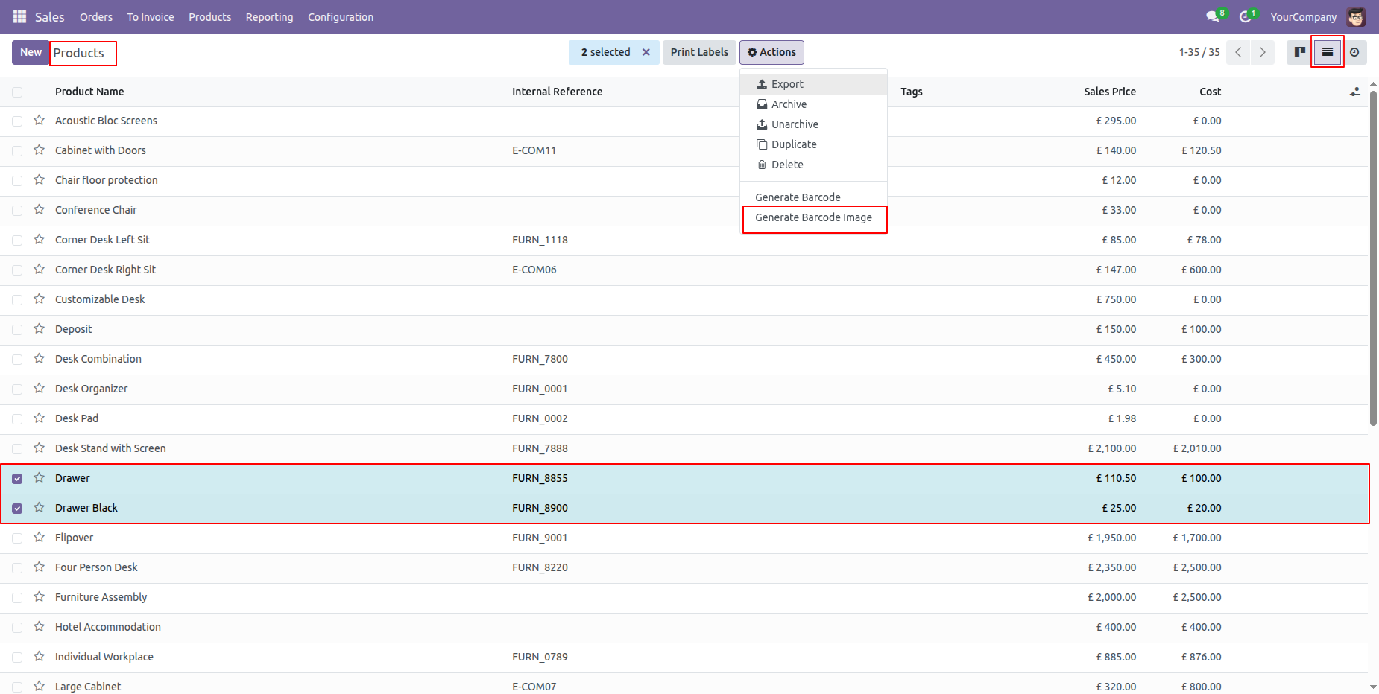Expand the Reporting menu
The image size is (1379, 694).
269,17
